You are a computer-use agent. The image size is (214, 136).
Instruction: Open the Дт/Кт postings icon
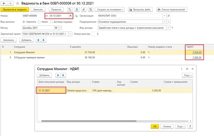click(70, 10)
